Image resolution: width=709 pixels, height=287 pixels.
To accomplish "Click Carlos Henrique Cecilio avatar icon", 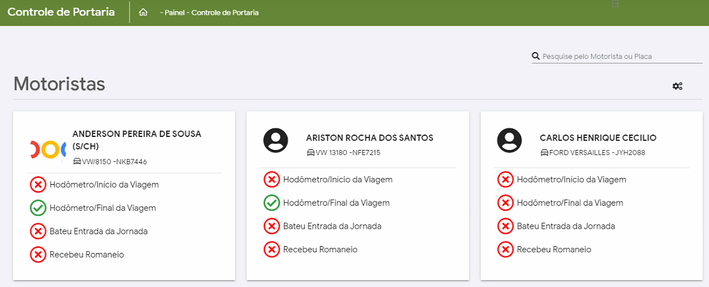I will 510,141.
